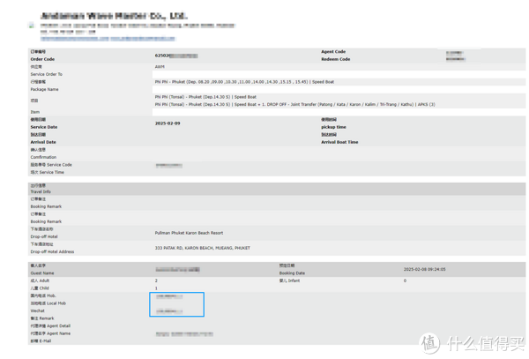Click the address "333 PATAK RD, KARON BEACH"
This screenshot has width=529, height=359.
coord(184,248)
